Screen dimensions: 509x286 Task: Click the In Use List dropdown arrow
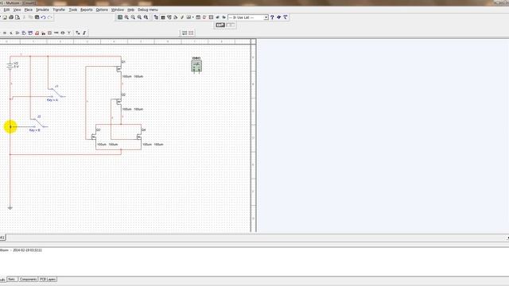click(266, 17)
